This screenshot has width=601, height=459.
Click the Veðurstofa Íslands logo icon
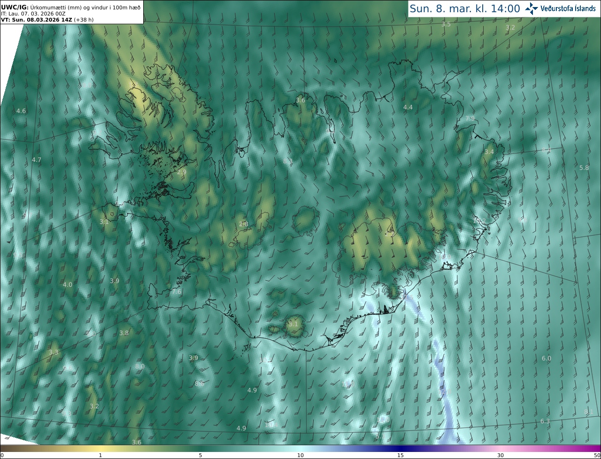tap(532, 8)
